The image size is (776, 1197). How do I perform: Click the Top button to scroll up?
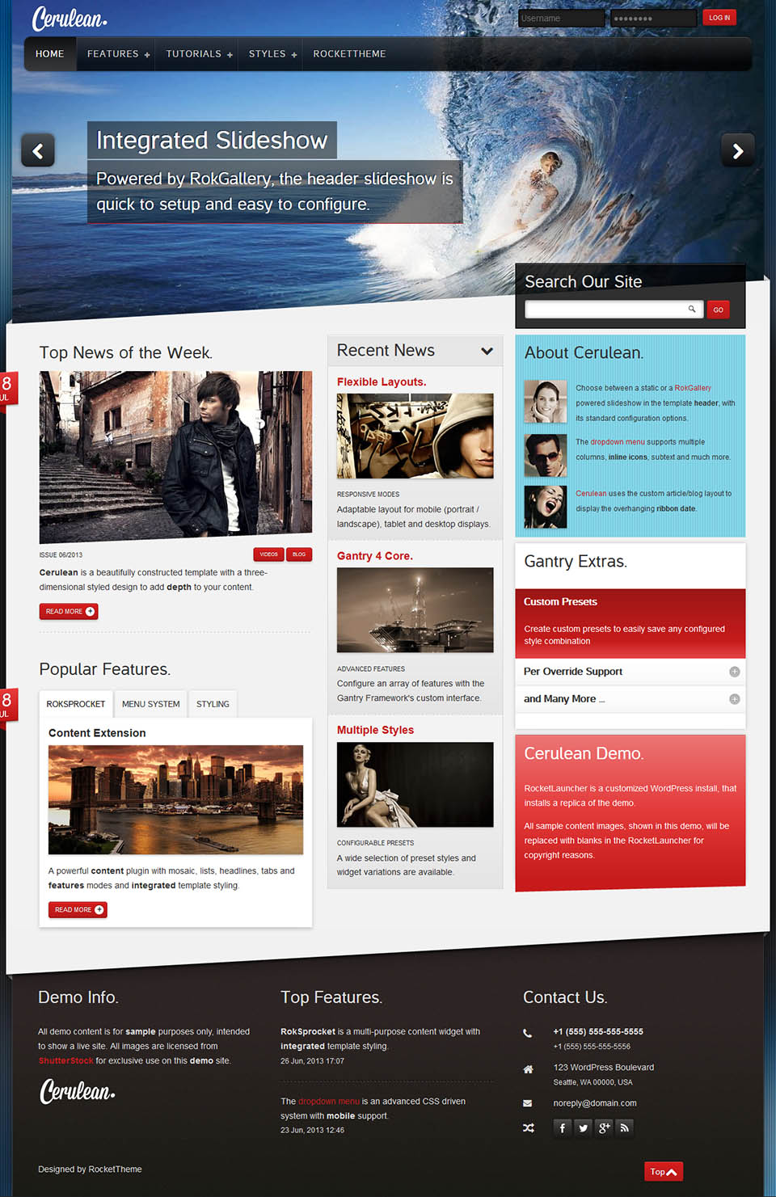point(664,1171)
